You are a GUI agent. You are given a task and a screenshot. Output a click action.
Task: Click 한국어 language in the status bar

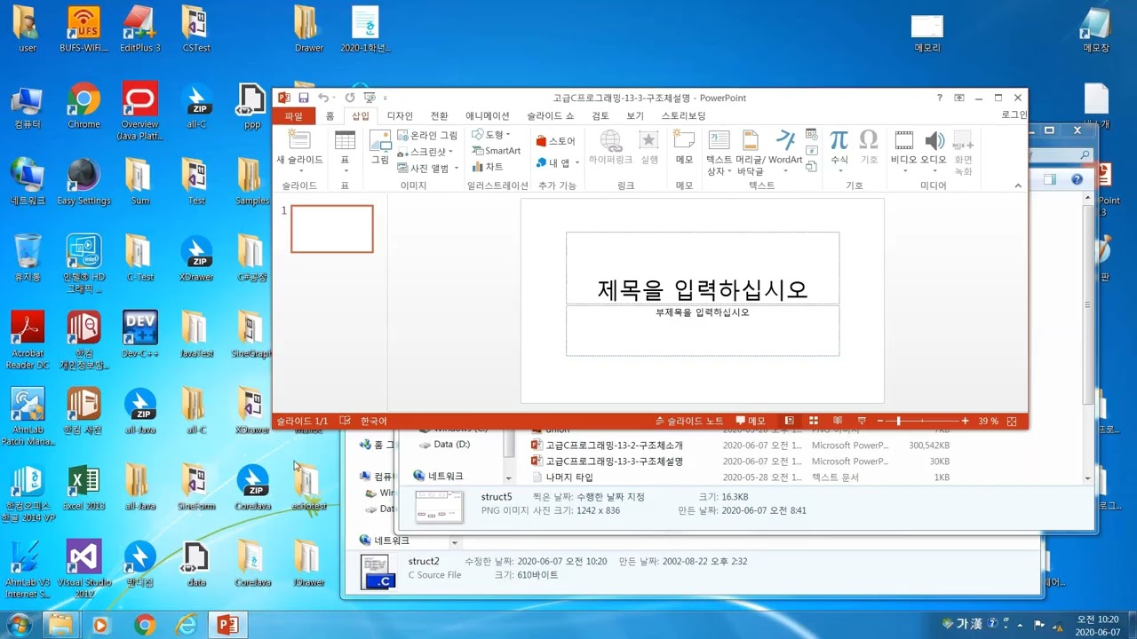pos(373,421)
